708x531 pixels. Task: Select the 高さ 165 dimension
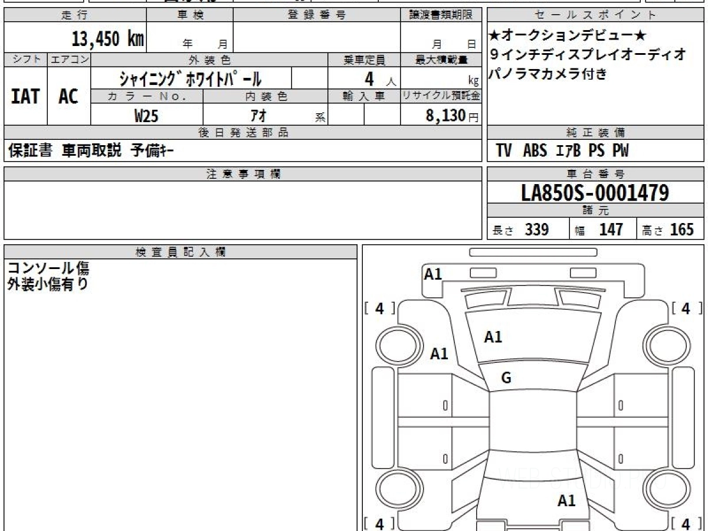click(668, 230)
